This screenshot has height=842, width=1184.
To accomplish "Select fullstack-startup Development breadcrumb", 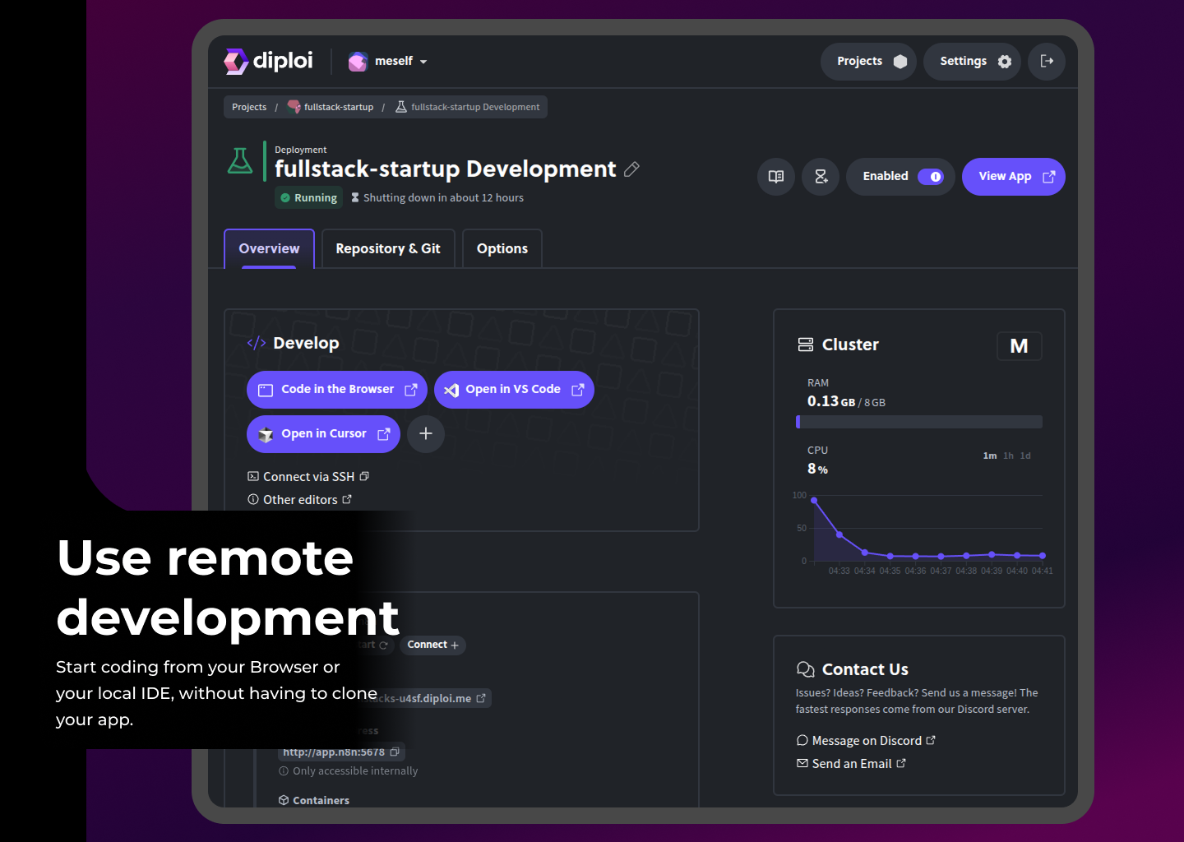I will point(467,107).
